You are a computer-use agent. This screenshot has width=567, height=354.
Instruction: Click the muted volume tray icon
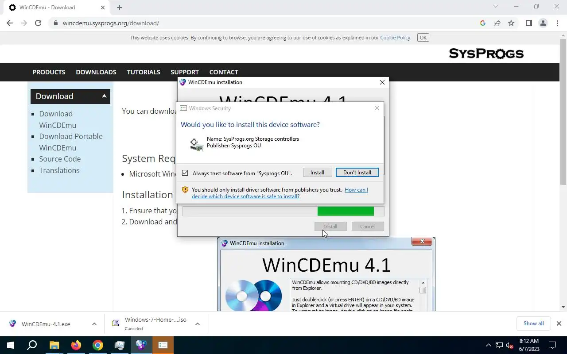point(510,345)
